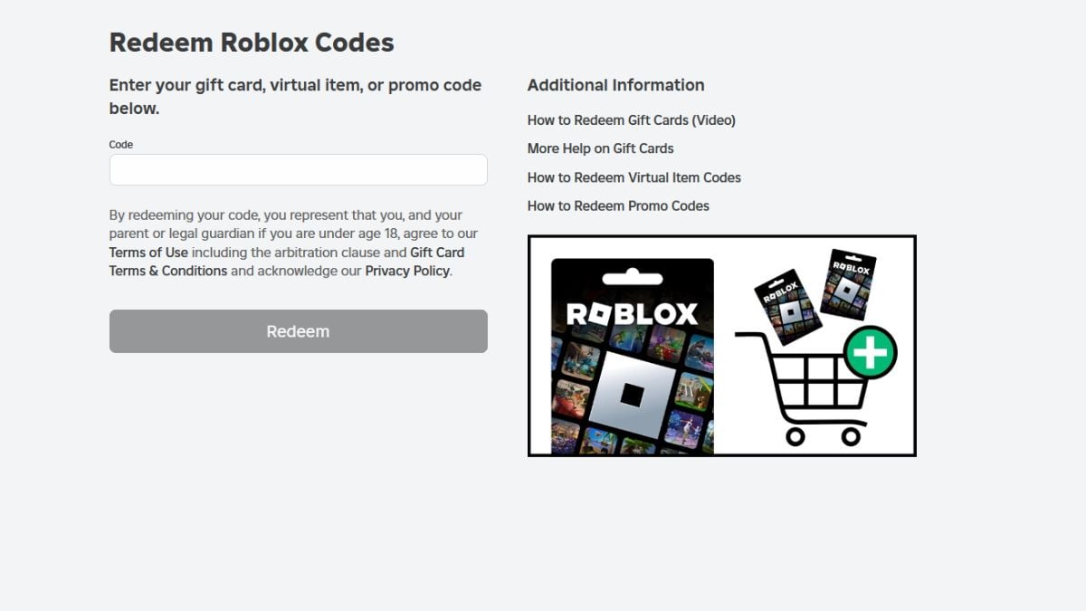Click the Additional Information heading
The image size is (1086, 611).
coord(615,85)
